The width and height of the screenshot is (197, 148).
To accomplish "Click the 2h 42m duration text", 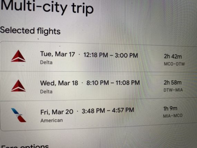I will (x=173, y=56).
